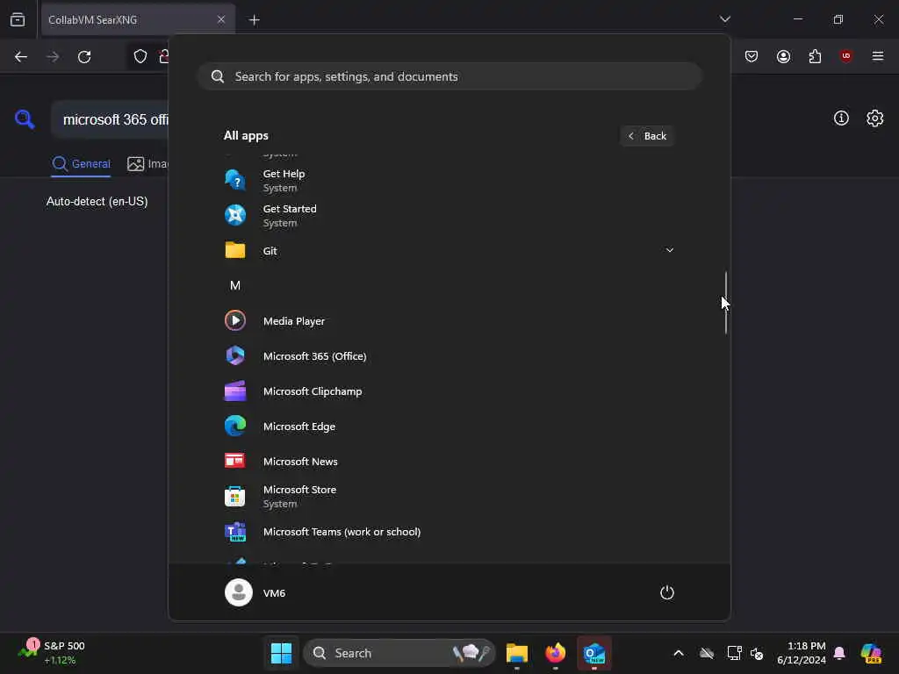Open uBlock Origin extension icon
This screenshot has height=674, width=899.
pyautogui.click(x=846, y=55)
